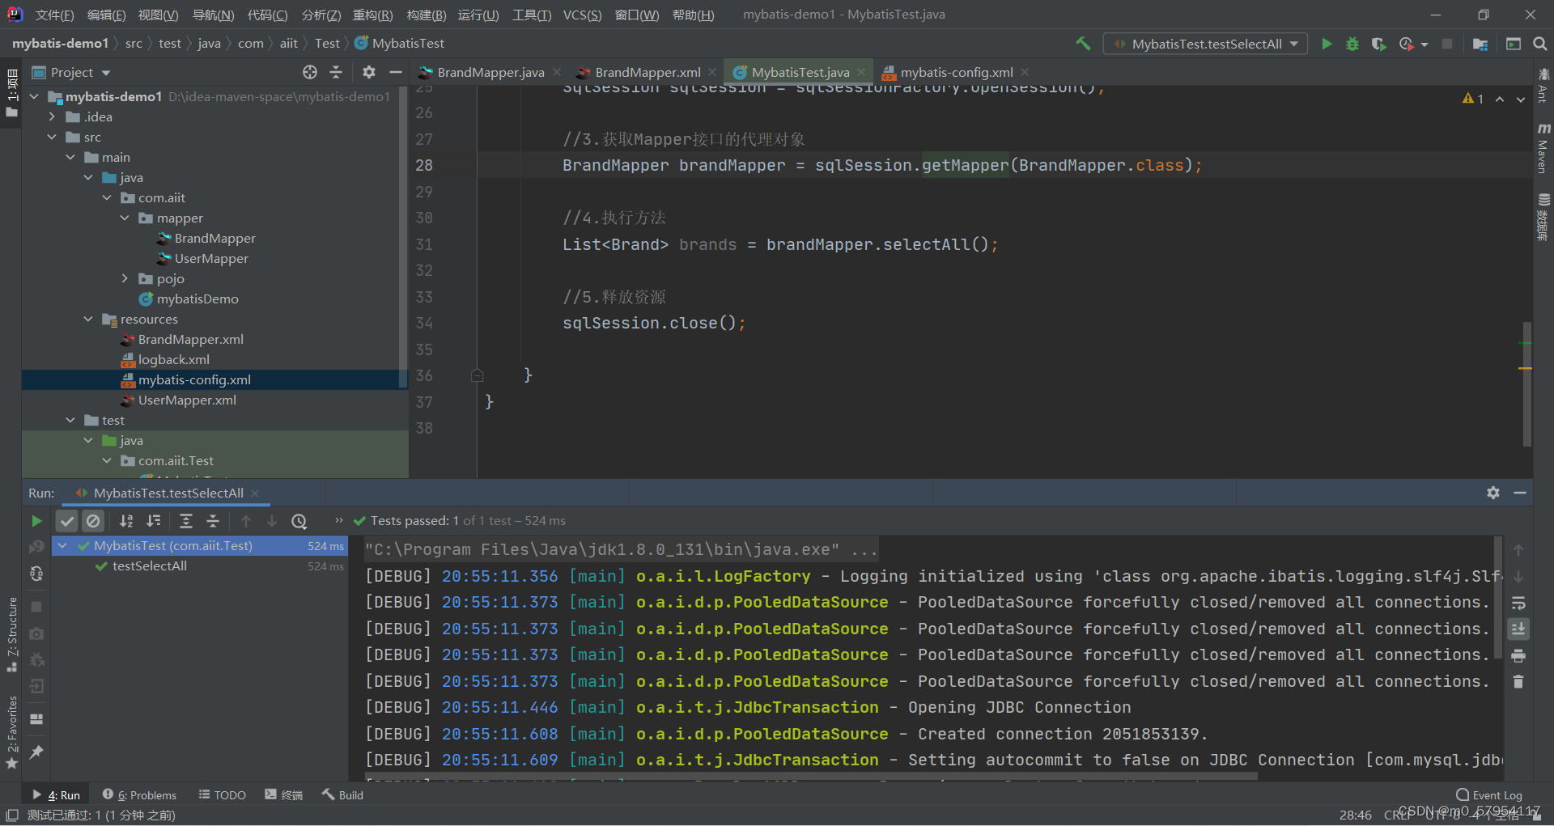Click MybatisTest in breadcrumb path

[400, 44]
